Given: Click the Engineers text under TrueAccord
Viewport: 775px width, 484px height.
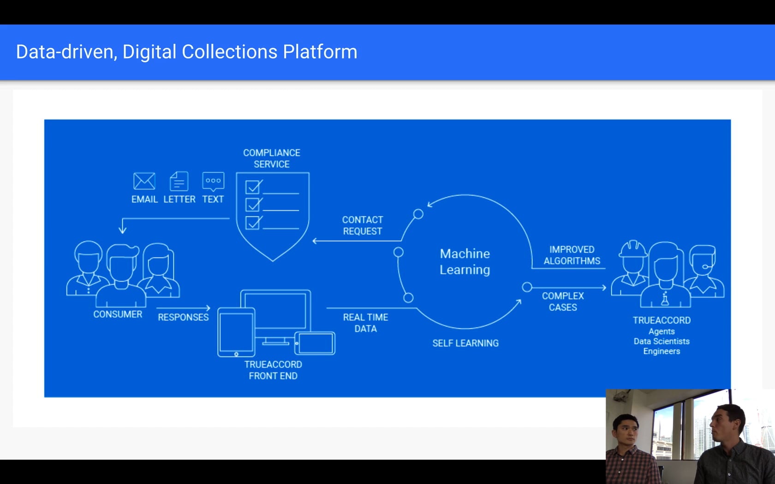Looking at the screenshot, I should 662,351.
